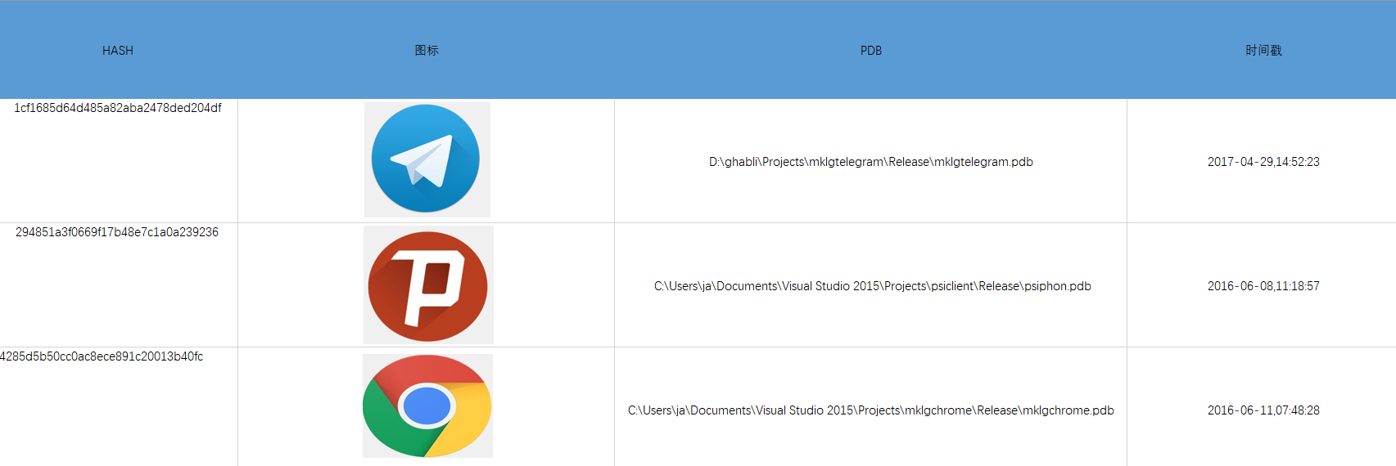
Task: Select timestamp 2016-06-11,07:48:28
Action: [1263, 410]
